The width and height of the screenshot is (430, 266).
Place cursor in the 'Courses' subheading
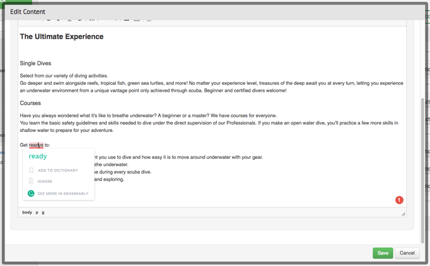coord(30,103)
